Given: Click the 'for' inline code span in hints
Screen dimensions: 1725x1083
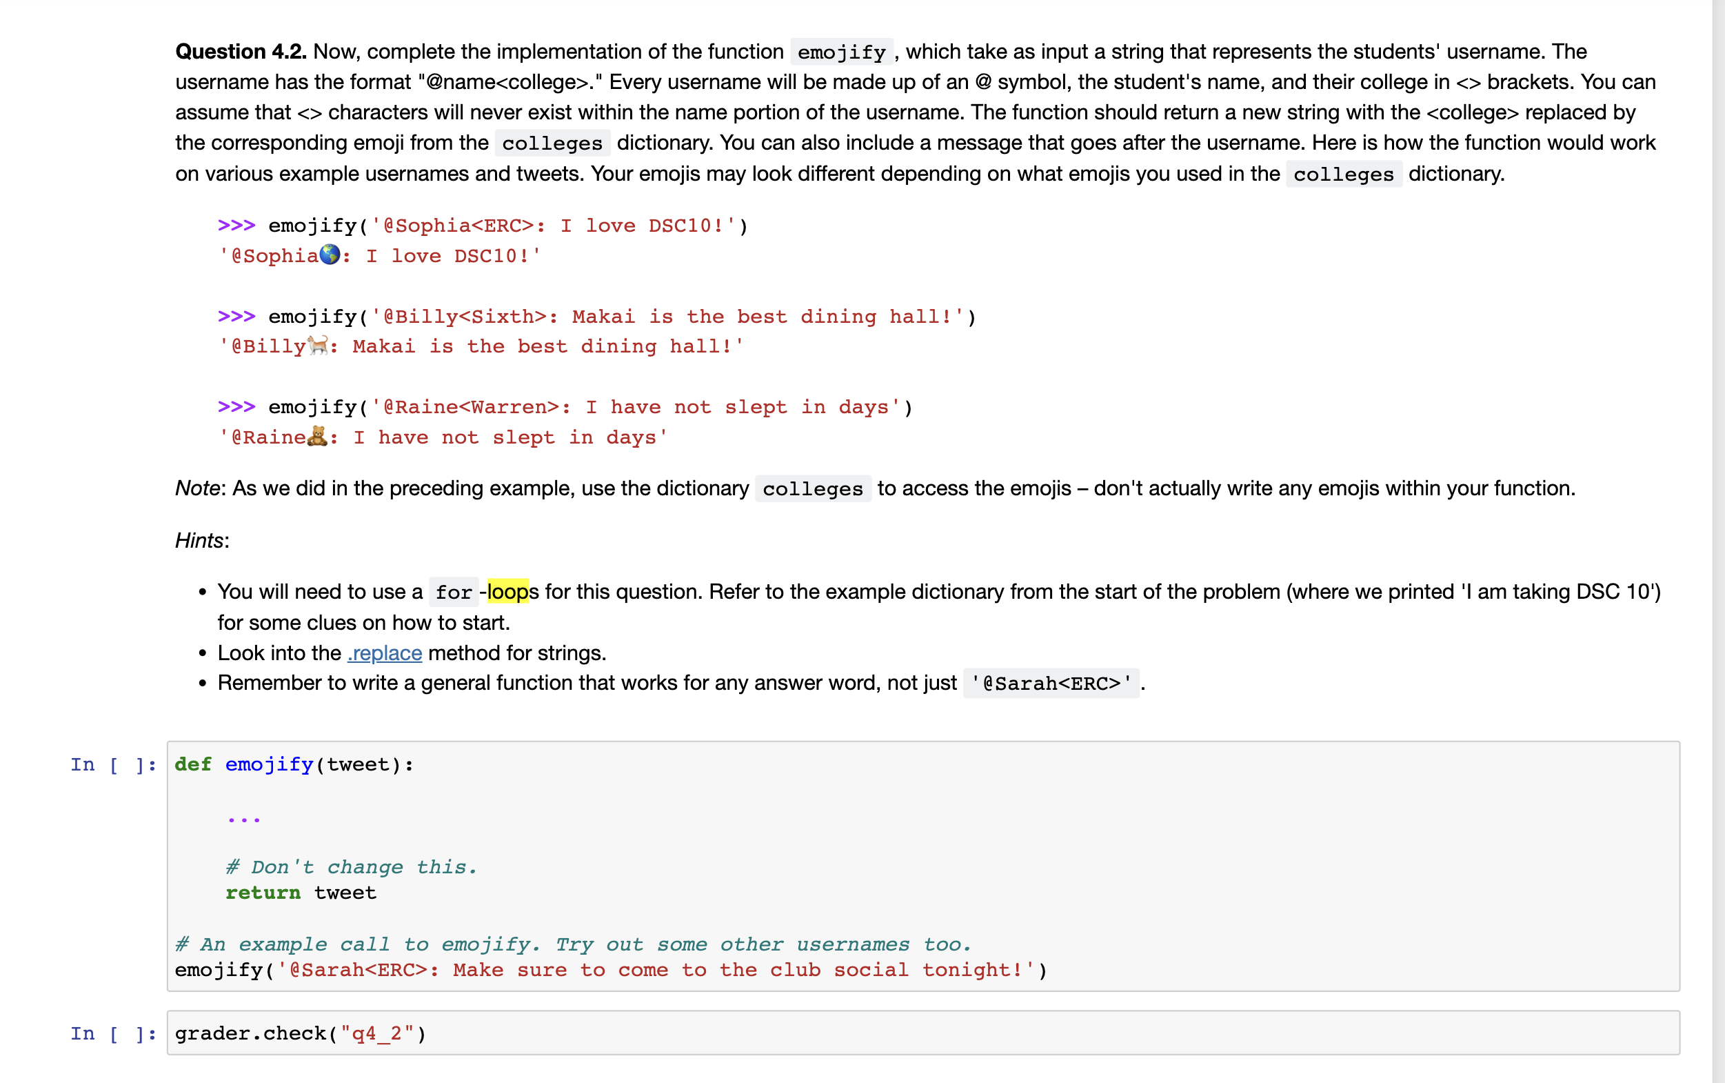Looking at the screenshot, I should click(454, 592).
